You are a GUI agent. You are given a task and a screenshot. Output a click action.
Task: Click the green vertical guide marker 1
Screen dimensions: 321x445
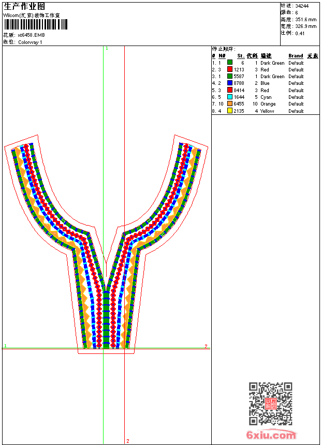coord(107,49)
